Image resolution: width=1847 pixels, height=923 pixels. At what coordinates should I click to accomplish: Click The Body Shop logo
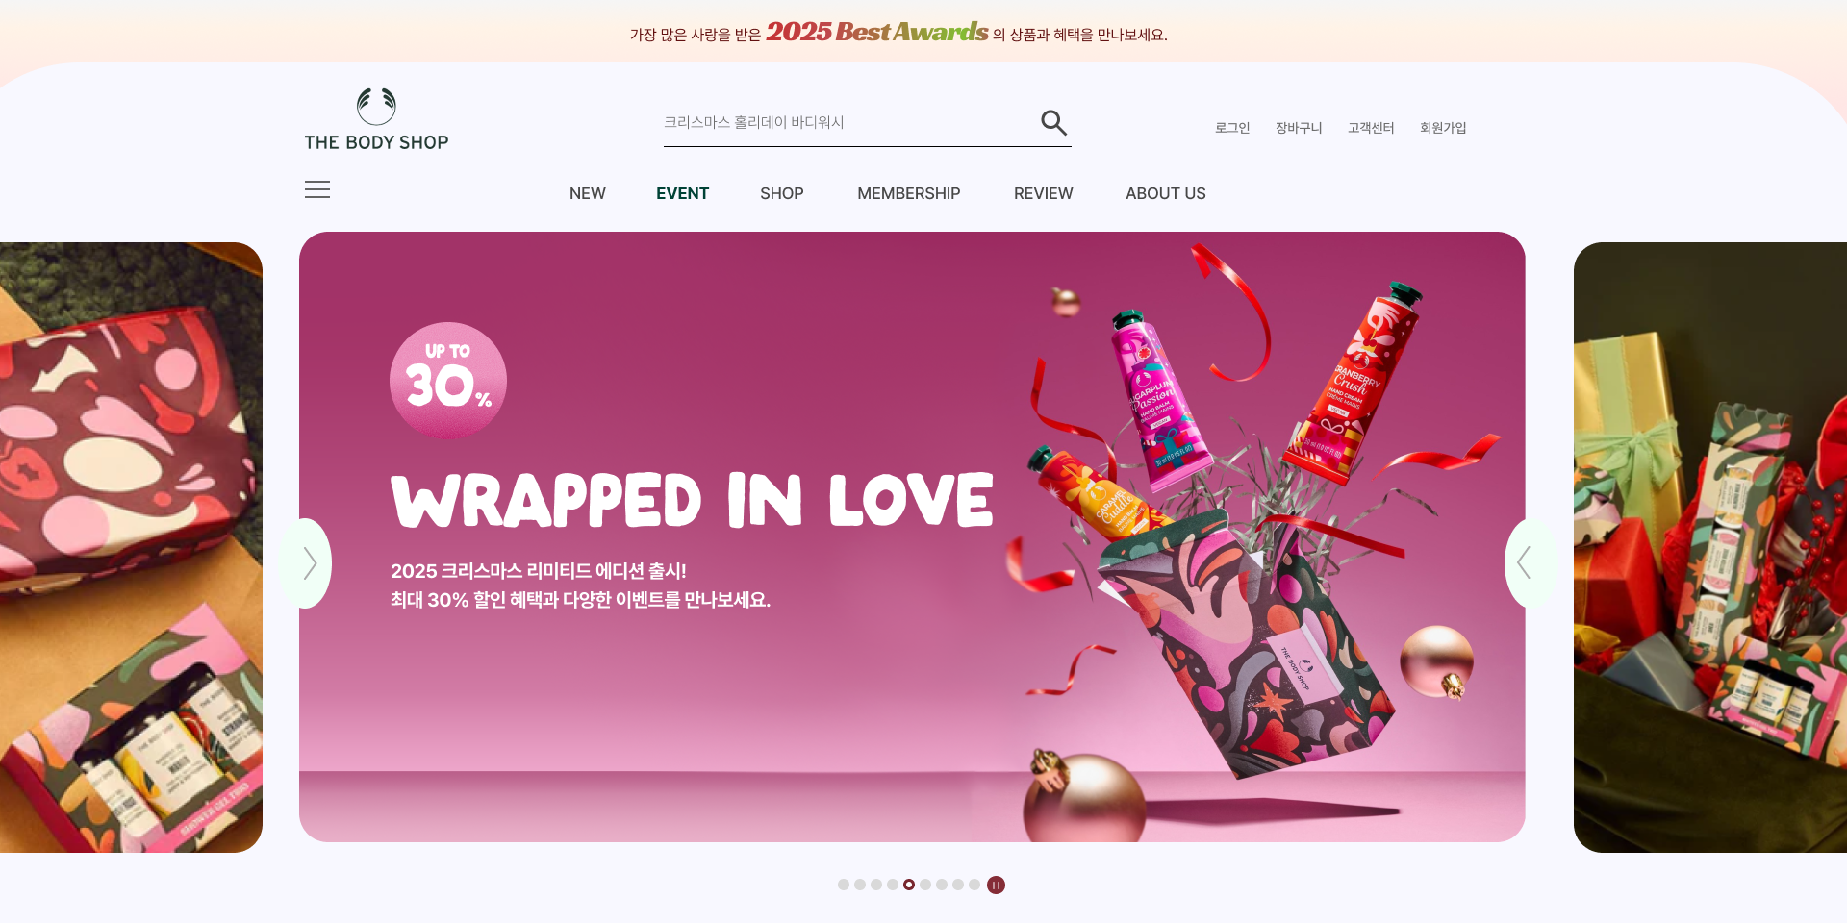(x=376, y=119)
